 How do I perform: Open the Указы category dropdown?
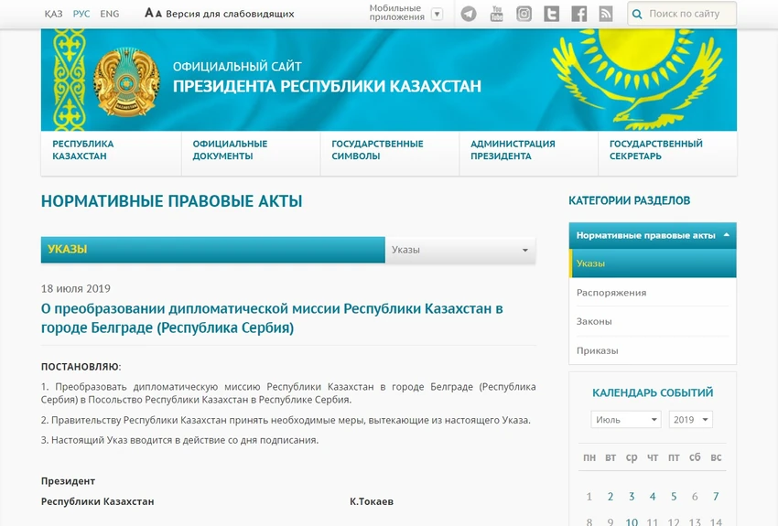coord(460,250)
